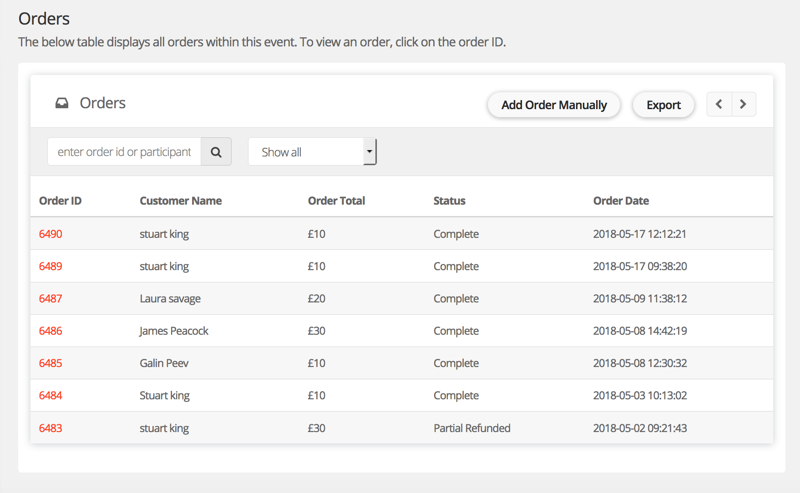Click the Order Total column header
Screen dimensions: 800x493
[x=336, y=201]
